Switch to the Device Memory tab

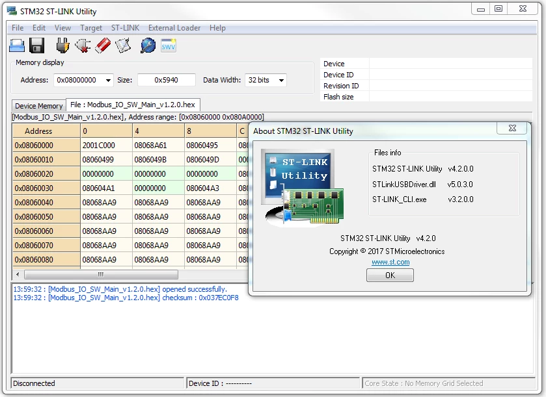point(38,106)
